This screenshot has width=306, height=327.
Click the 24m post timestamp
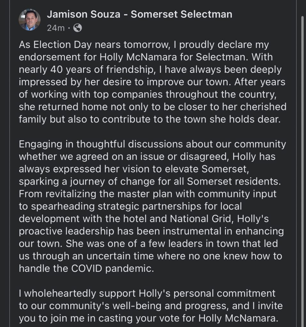(56, 28)
